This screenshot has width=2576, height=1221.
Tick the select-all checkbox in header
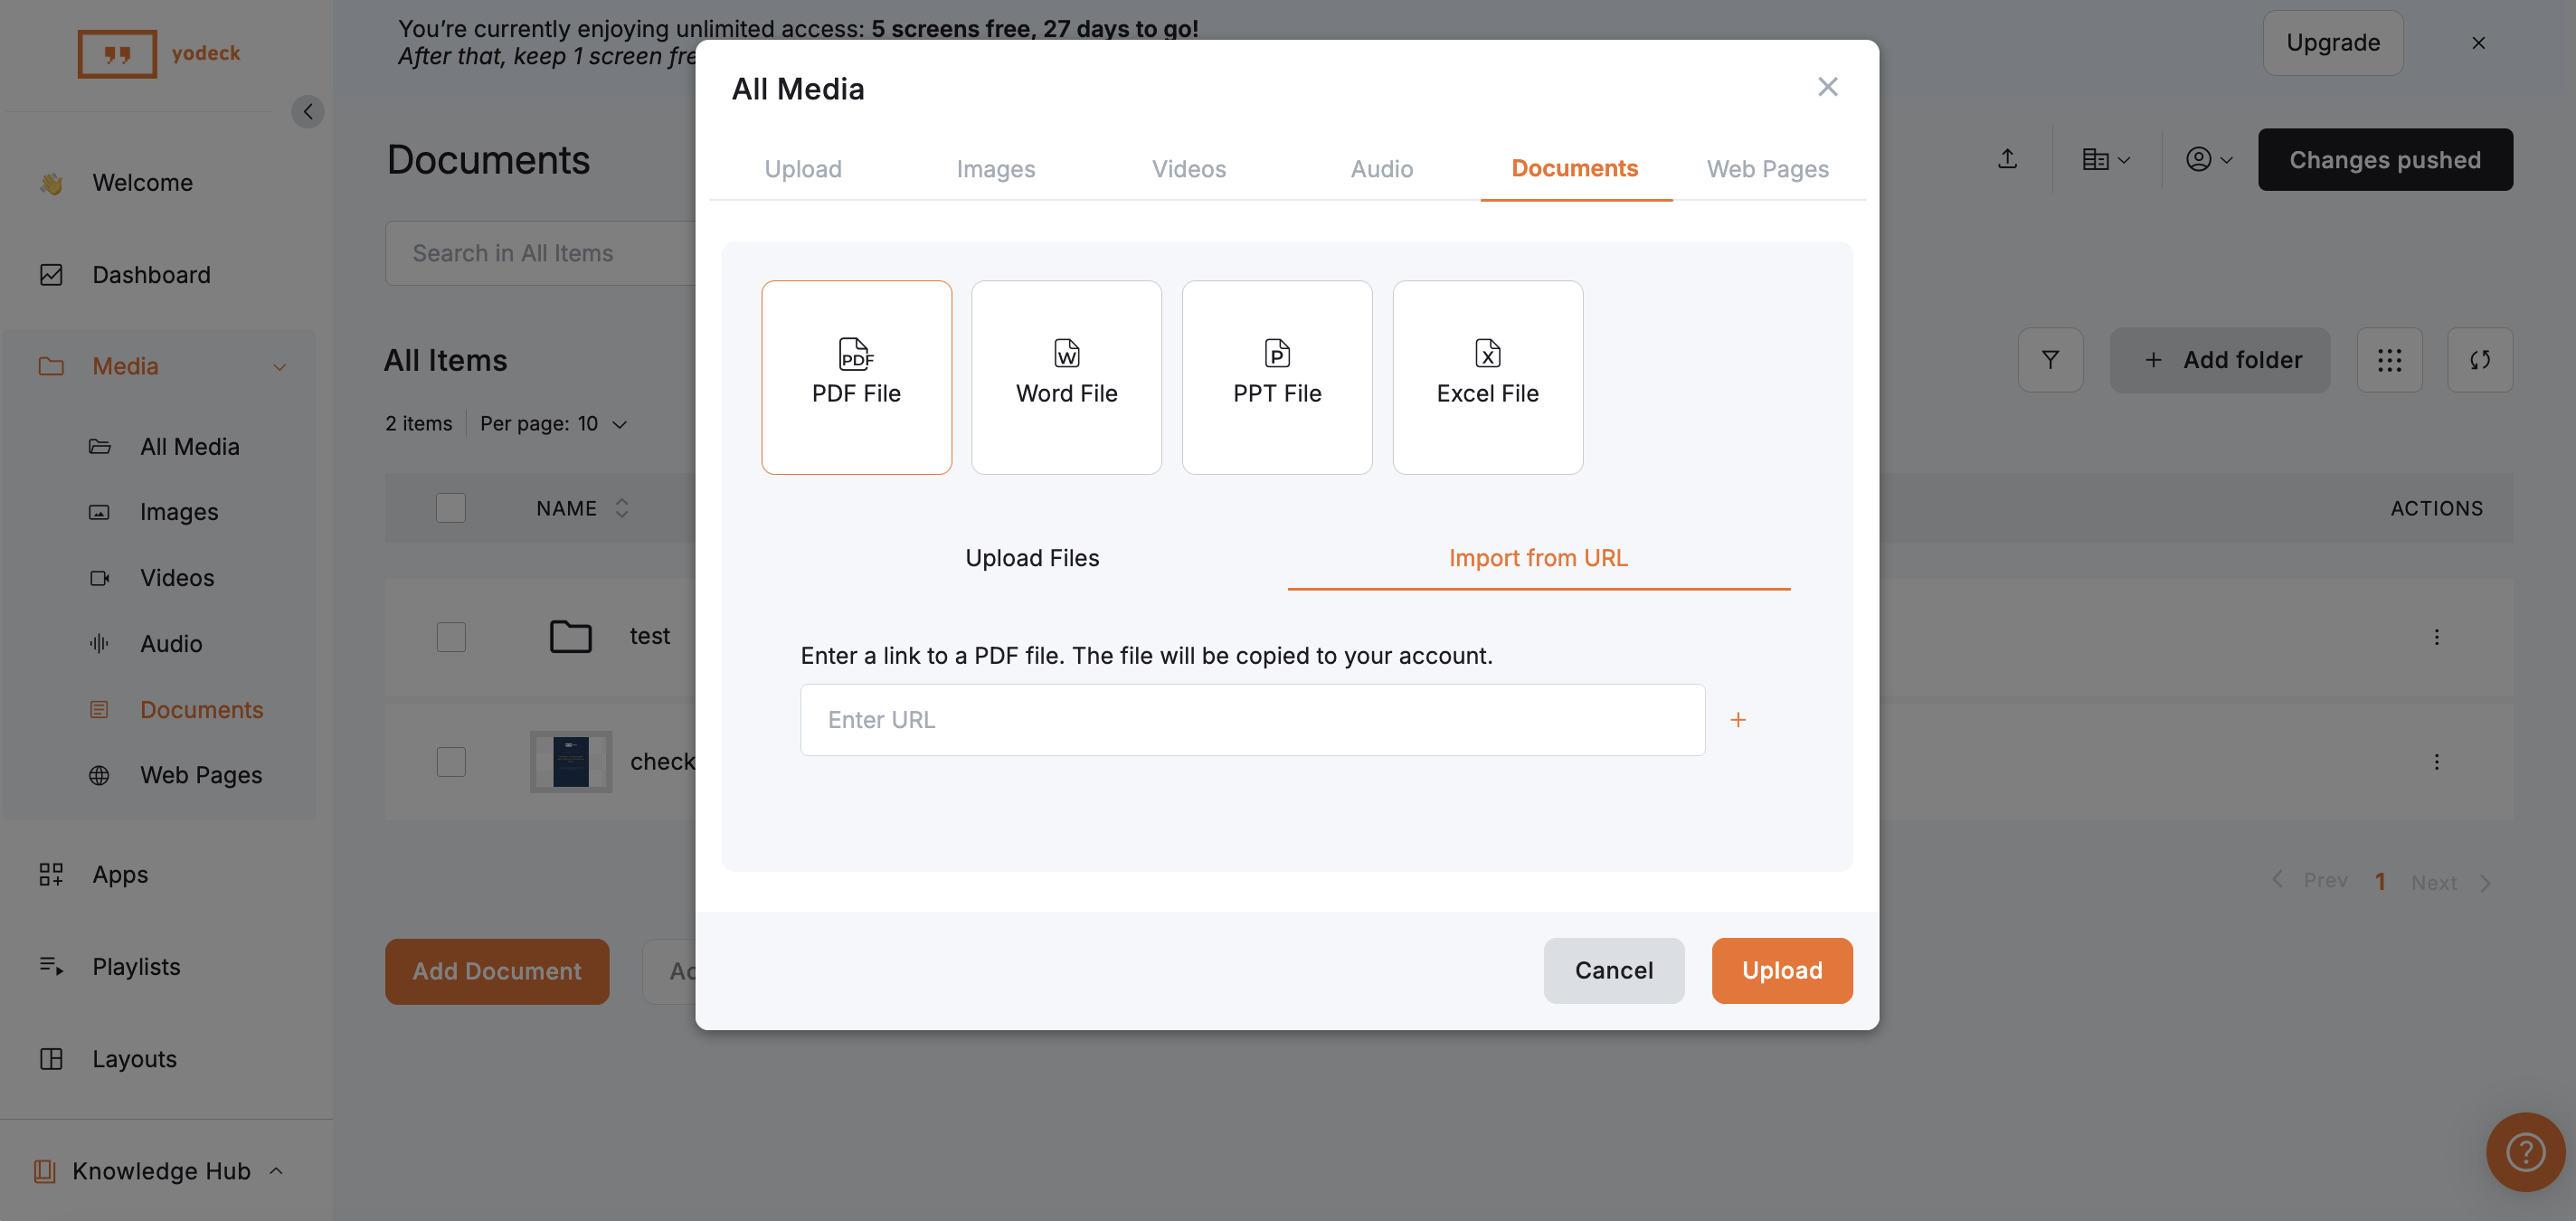pyautogui.click(x=451, y=508)
